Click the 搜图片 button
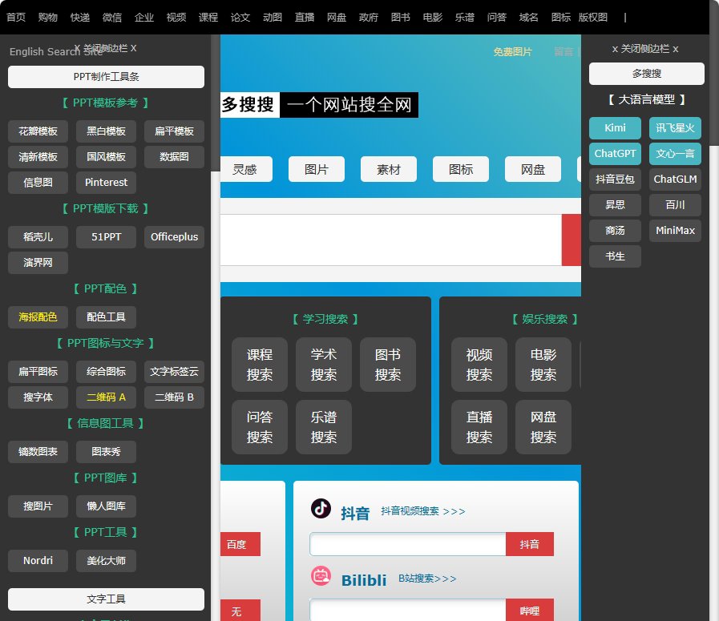 coord(38,506)
